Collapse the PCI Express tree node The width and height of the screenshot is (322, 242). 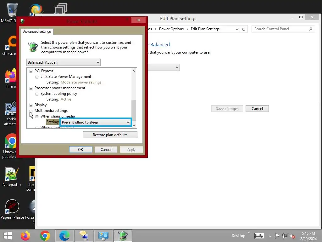(31, 71)
